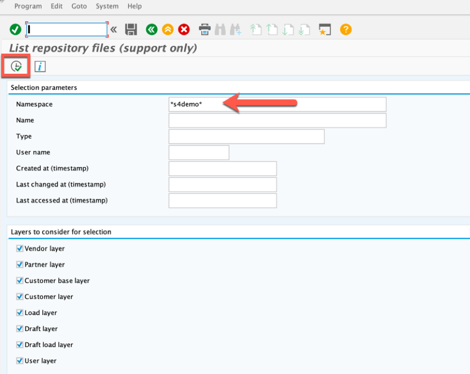Open the Goto menu
The width and height of the screenshot is (470, 374).
pyautogui.click(x=79, y=6)
